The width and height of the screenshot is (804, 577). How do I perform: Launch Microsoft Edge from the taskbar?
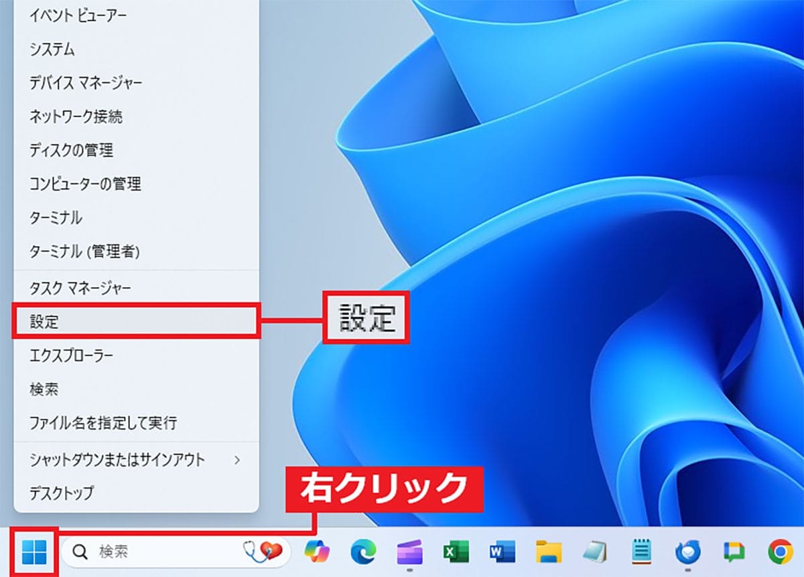(x=363, y=552)
